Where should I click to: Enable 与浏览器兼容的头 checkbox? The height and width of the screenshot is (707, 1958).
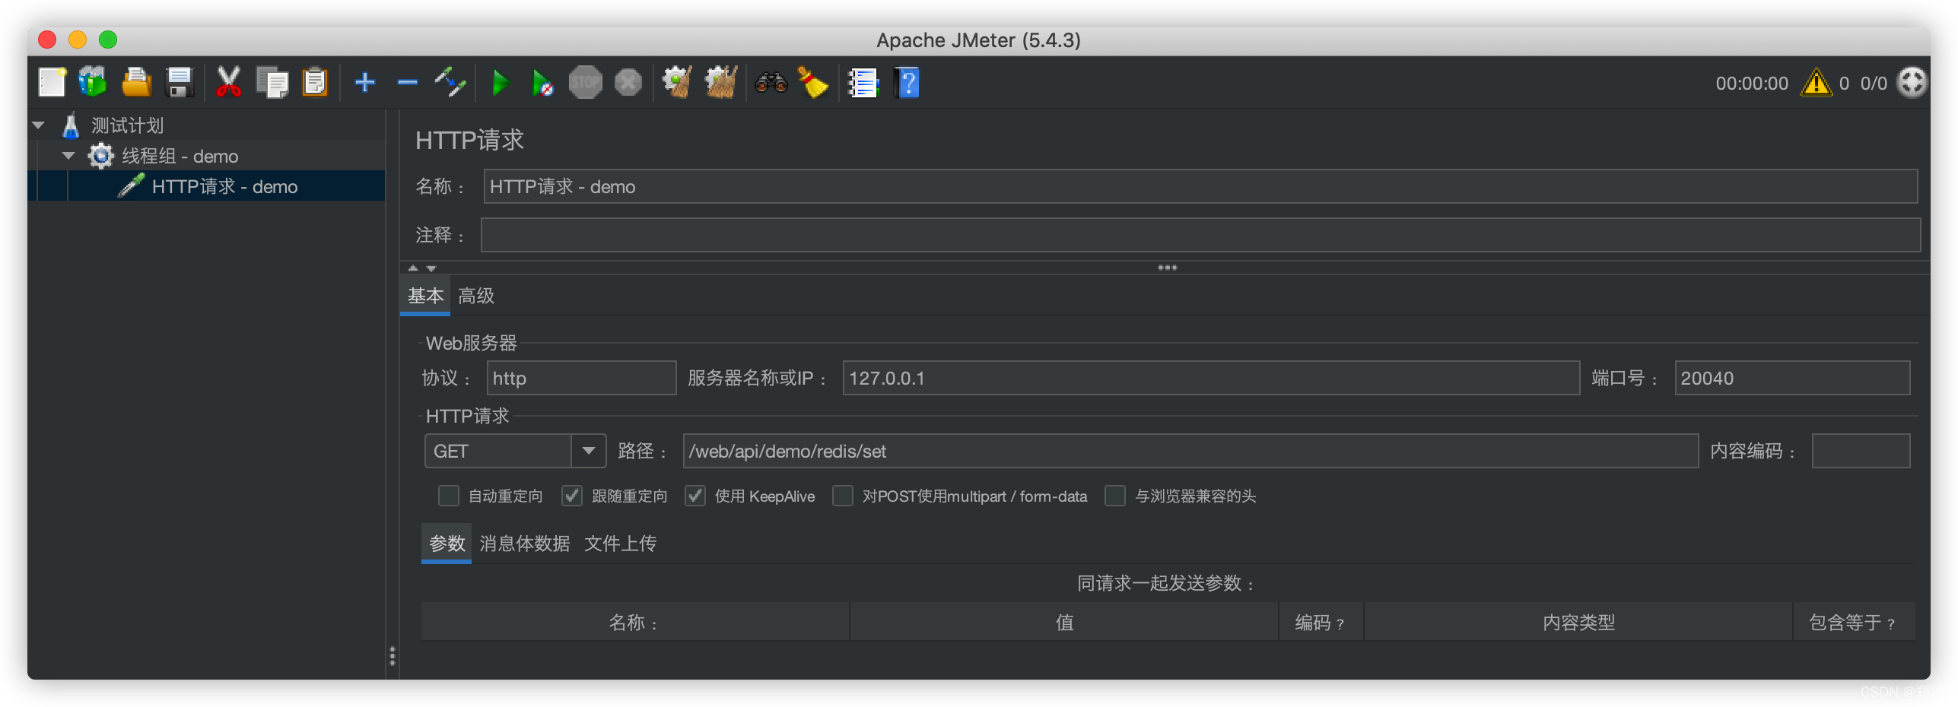(1115, 496)
